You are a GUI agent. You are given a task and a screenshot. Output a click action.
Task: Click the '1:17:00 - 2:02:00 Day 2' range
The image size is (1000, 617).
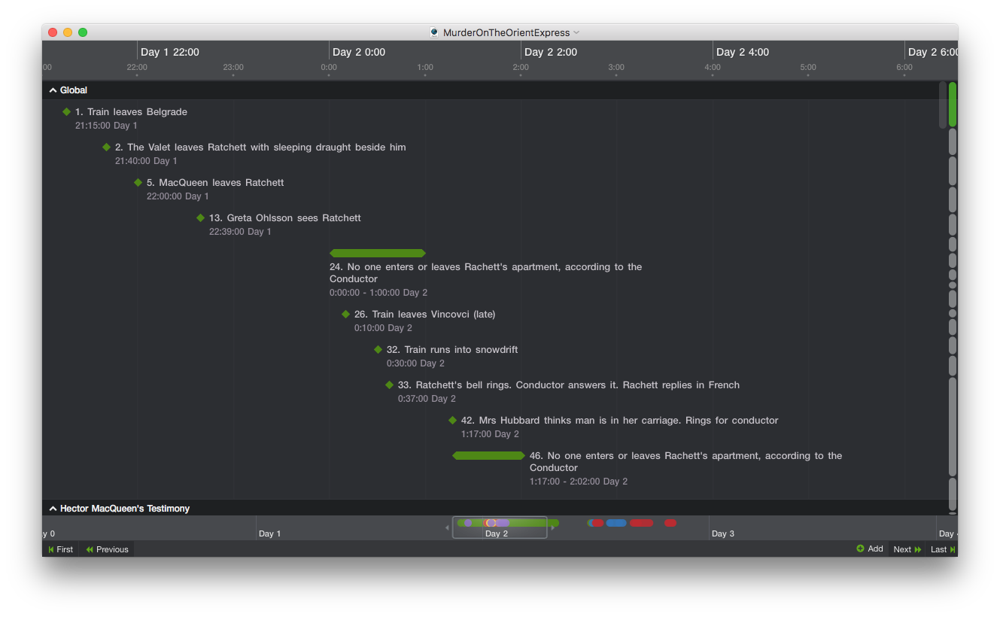pos(579,482)
